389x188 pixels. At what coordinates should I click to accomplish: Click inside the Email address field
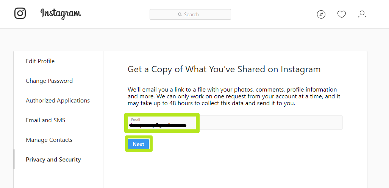(265, 123)
